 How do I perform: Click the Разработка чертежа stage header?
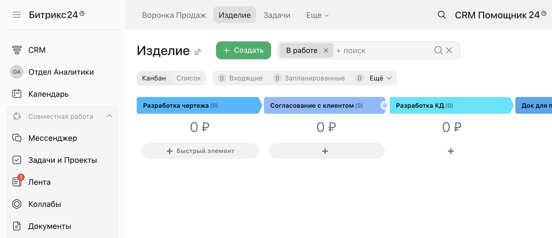point(199,105)
